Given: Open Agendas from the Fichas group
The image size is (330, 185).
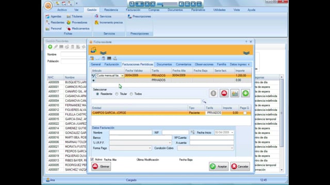Looking at the screenshot, I should point(54,16).
